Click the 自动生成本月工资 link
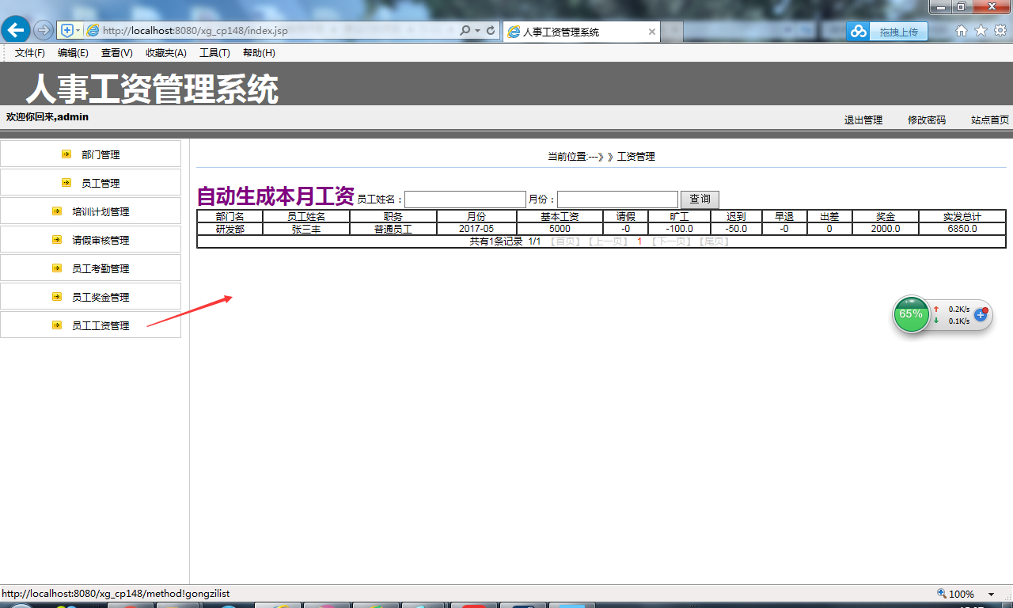Screen dimensions: 1013x608 pyautogui.click(x=275, y=196)
